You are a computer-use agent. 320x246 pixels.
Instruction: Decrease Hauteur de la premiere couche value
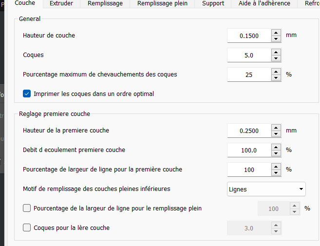point(276,134)
